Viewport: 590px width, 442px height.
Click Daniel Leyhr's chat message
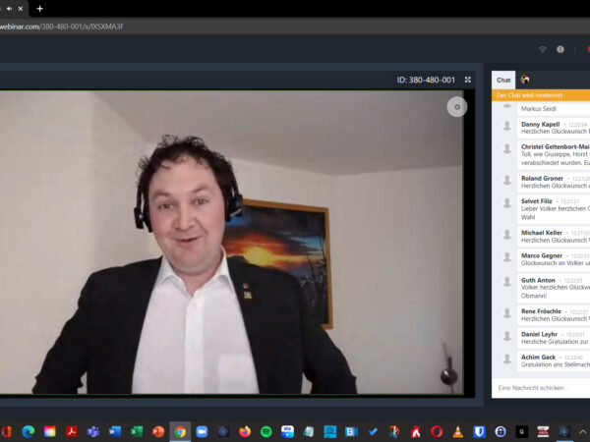(554, 338)
